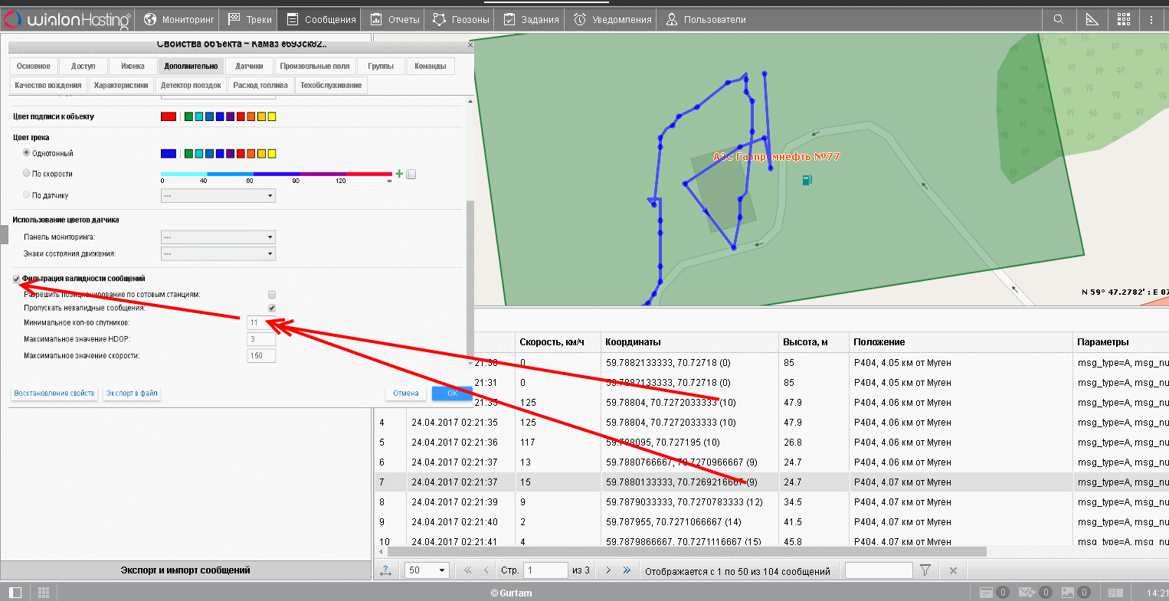Open the 'Панель мониторинга' dropdown
Image resolution: width=1169 pixels, height=601 pixels.
click(218, 237)
